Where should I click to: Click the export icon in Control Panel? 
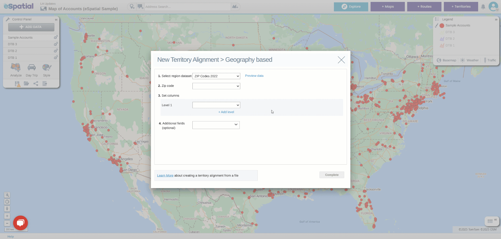pos(45,84)
